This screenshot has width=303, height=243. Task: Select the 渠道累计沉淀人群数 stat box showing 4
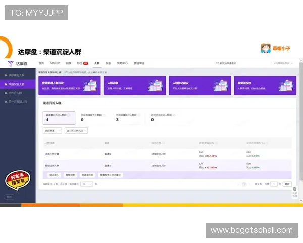(59, 118)
